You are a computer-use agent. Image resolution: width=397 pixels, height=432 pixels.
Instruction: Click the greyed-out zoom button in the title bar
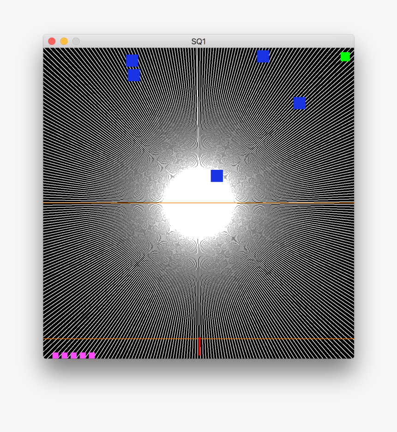tap(76, 42)
